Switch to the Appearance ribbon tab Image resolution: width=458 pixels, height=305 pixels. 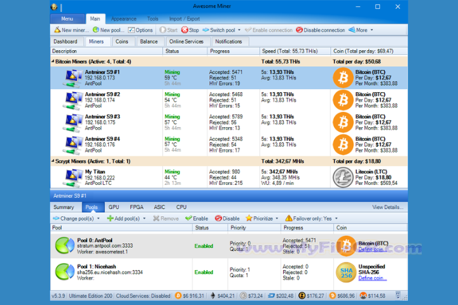(x=123, y=18)
